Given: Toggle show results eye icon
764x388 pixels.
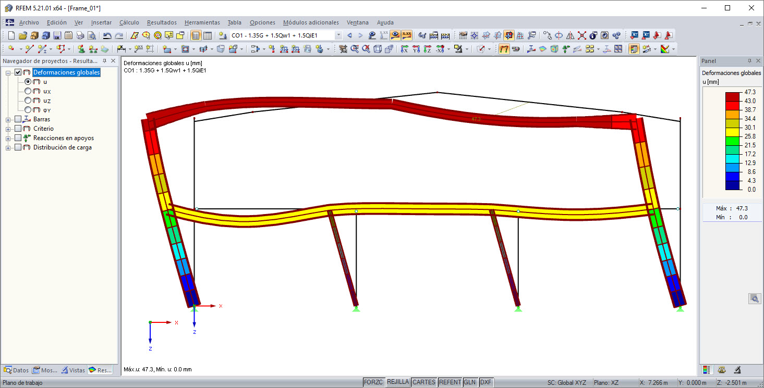Looking at the screenshot, I should click(x=395, y=35).
